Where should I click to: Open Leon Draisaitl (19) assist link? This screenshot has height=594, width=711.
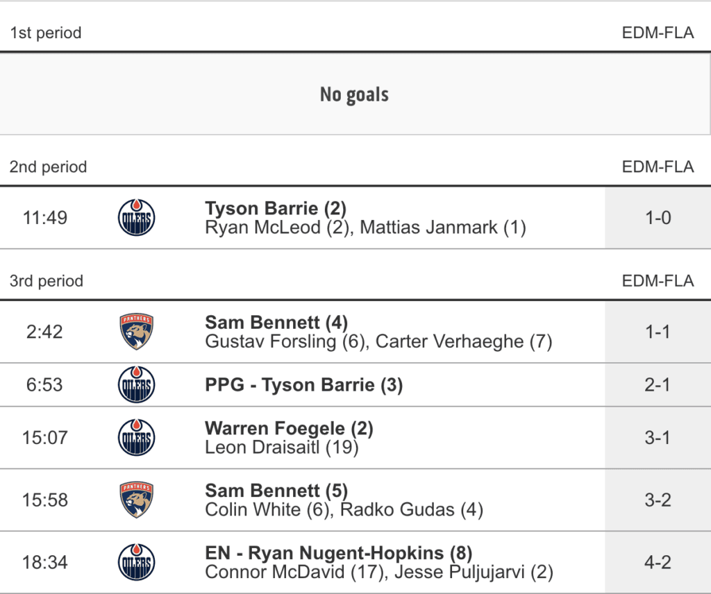[281, 448]
